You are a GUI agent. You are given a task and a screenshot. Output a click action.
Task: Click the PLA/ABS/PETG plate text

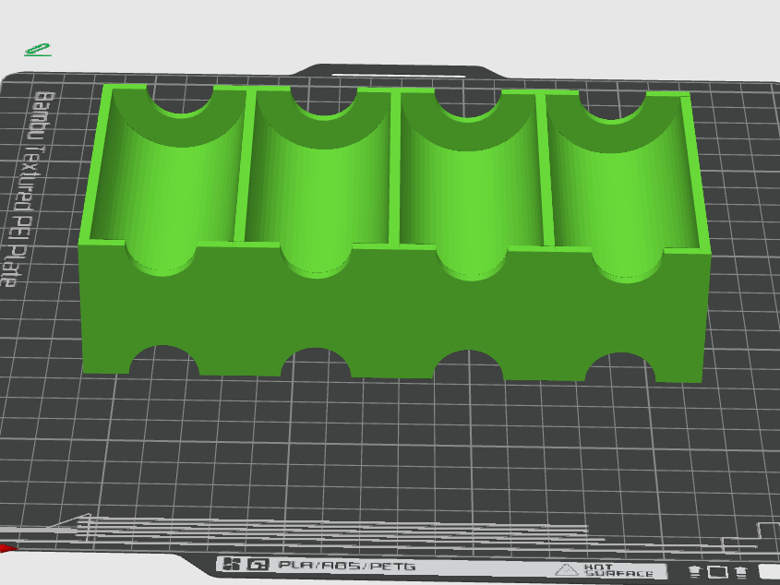[x=347, y=566]
